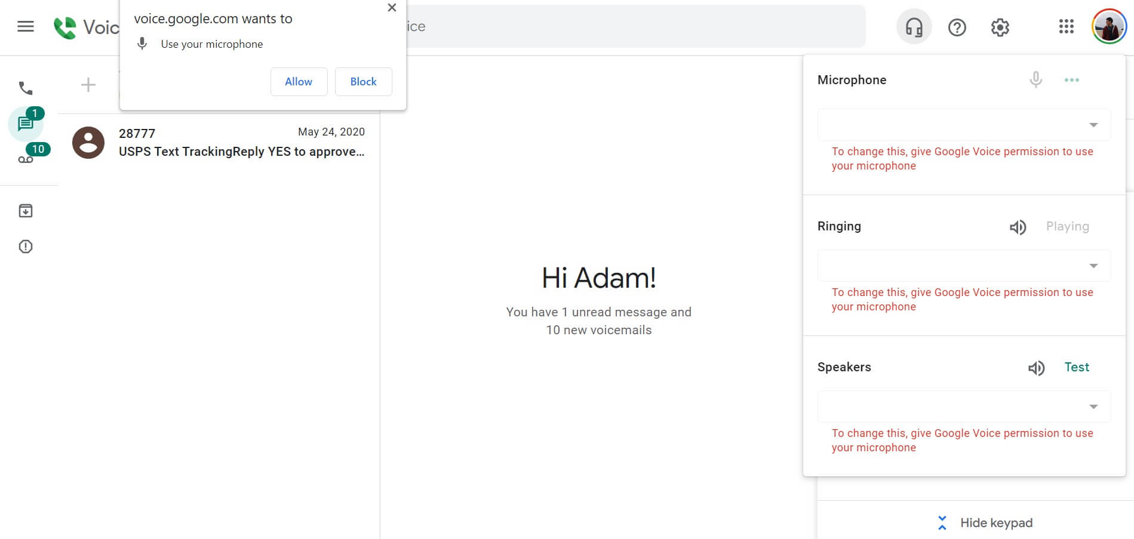Screen dimensions: 1134x539
Task: Open the Spam sidebar icon
Action: tap(26, 247)
